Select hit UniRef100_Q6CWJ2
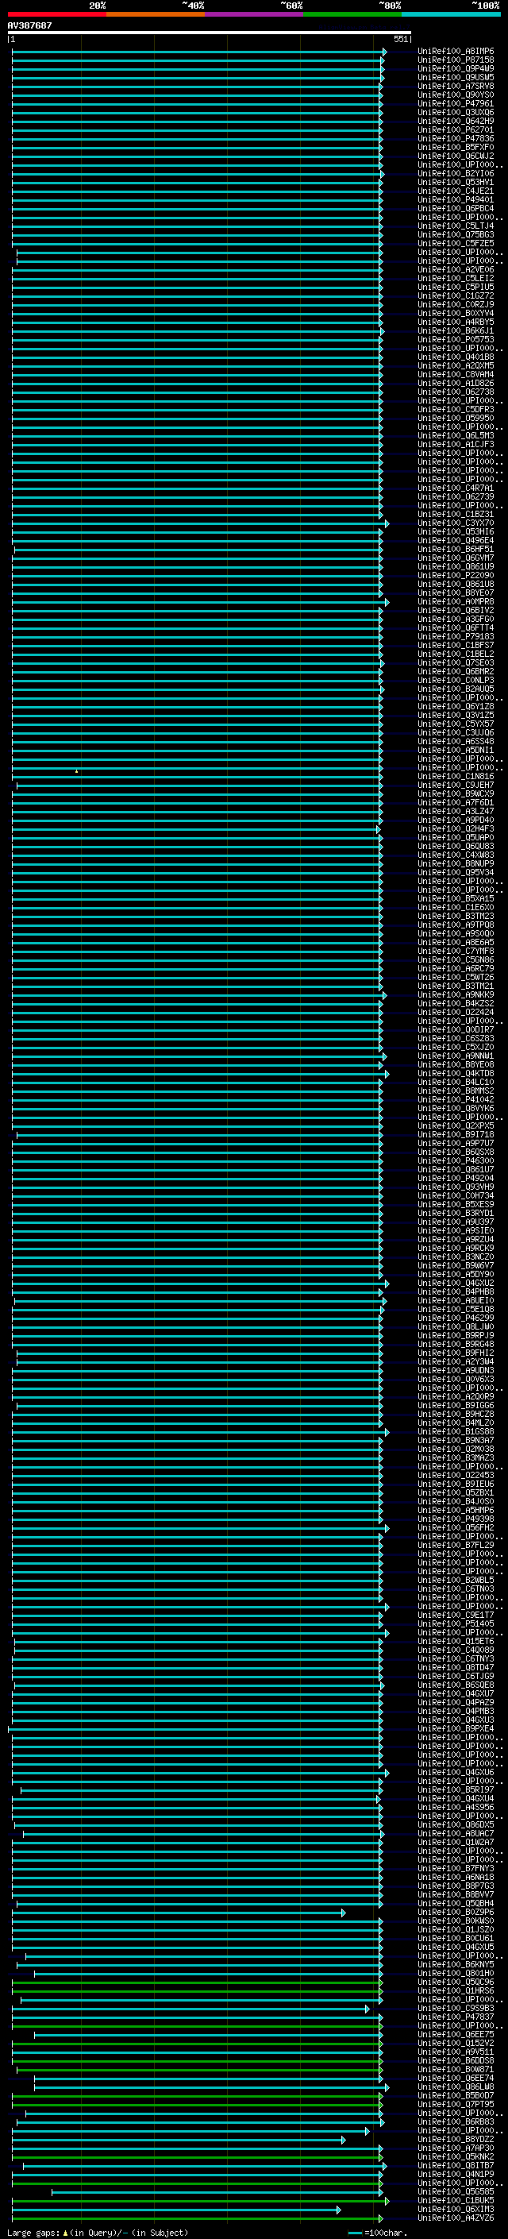This screenshot has height=2239, width=508. (455, 156)
